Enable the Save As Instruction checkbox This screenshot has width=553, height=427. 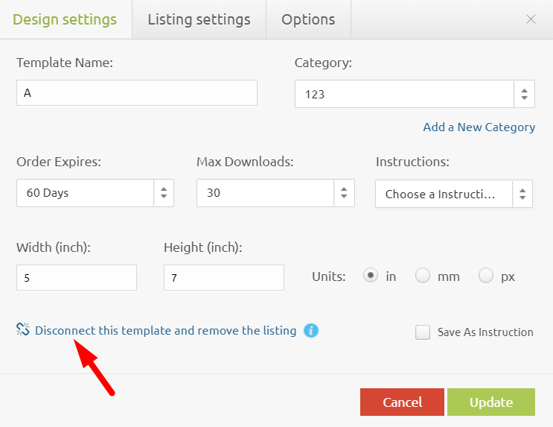[x=423, y=332]
